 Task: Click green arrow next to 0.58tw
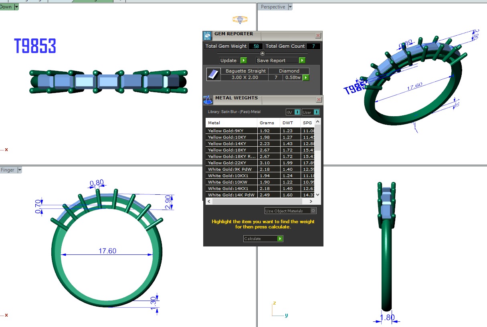[x=306, y=77]
